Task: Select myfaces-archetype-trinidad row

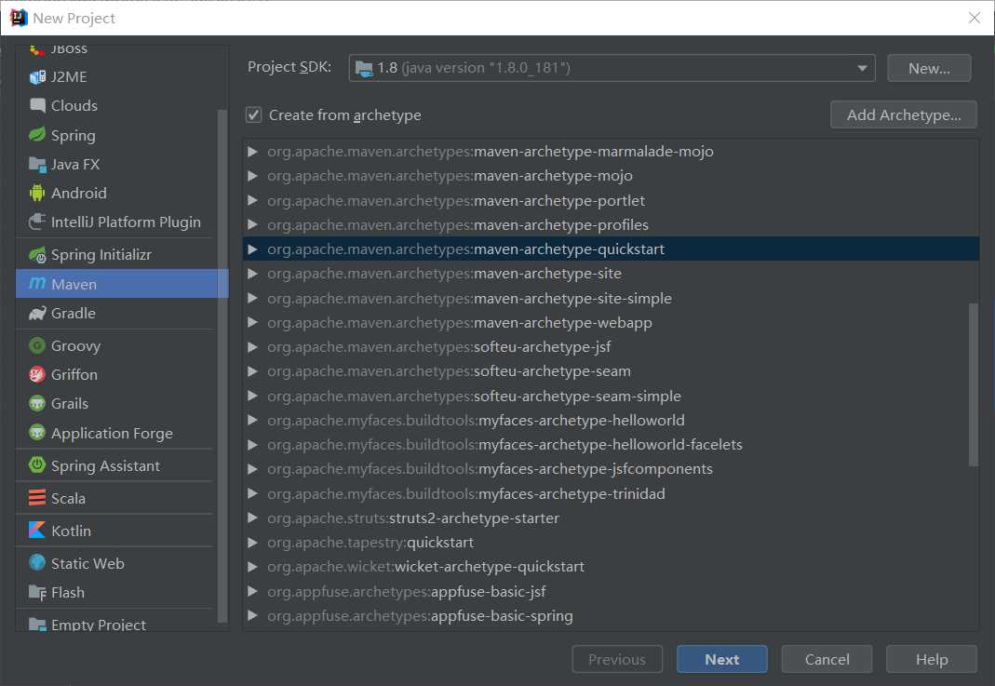Action: tap(611, 493)
